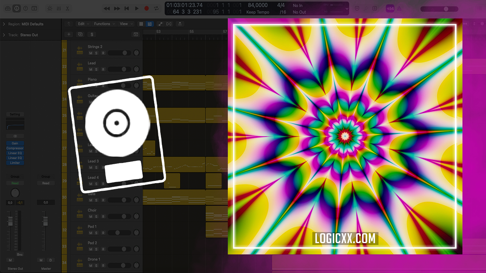Open the Editors scissors icon
Screen dimensions: 486x273
[x=67, y=8]
